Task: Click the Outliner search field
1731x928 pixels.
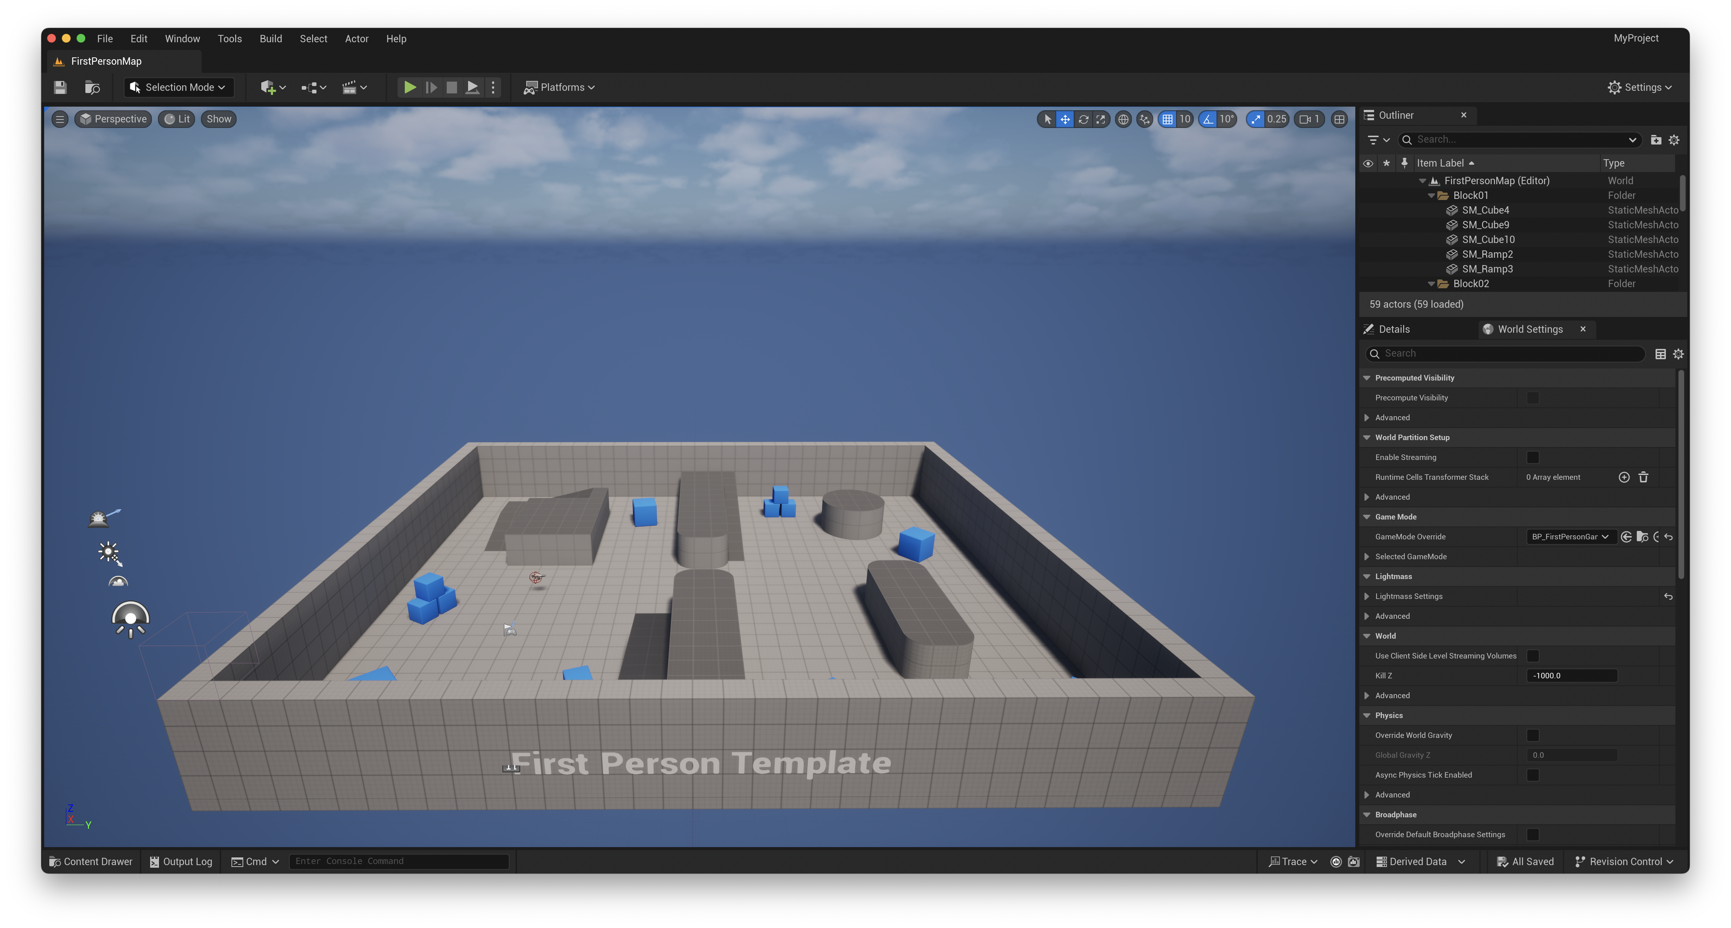Action: click(1520, 140)
